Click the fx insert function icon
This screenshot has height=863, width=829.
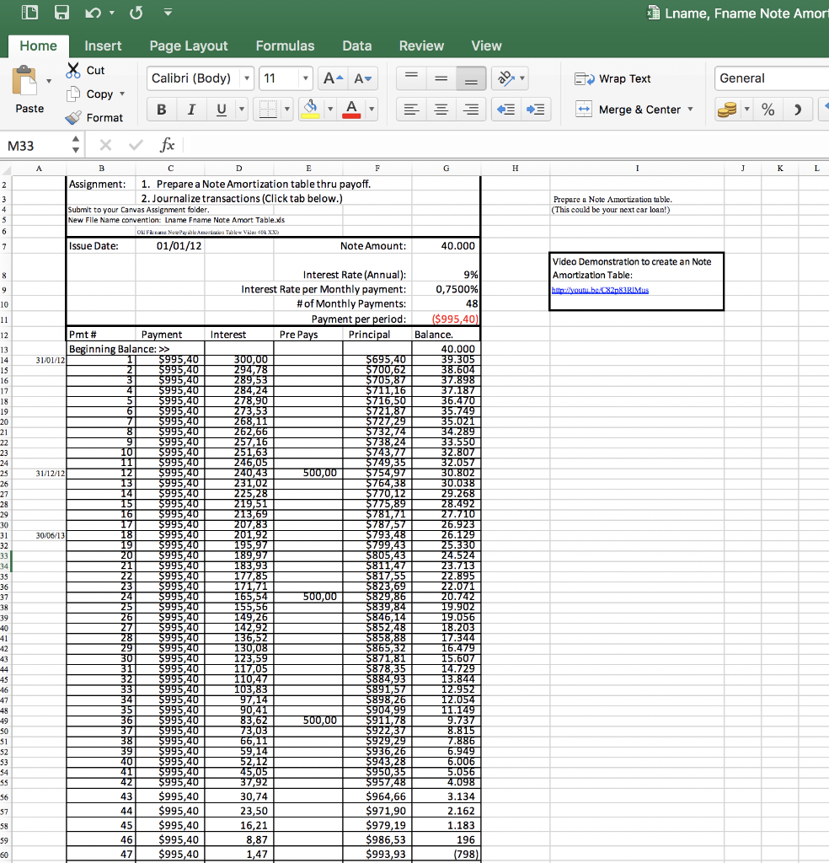[167, 145]
